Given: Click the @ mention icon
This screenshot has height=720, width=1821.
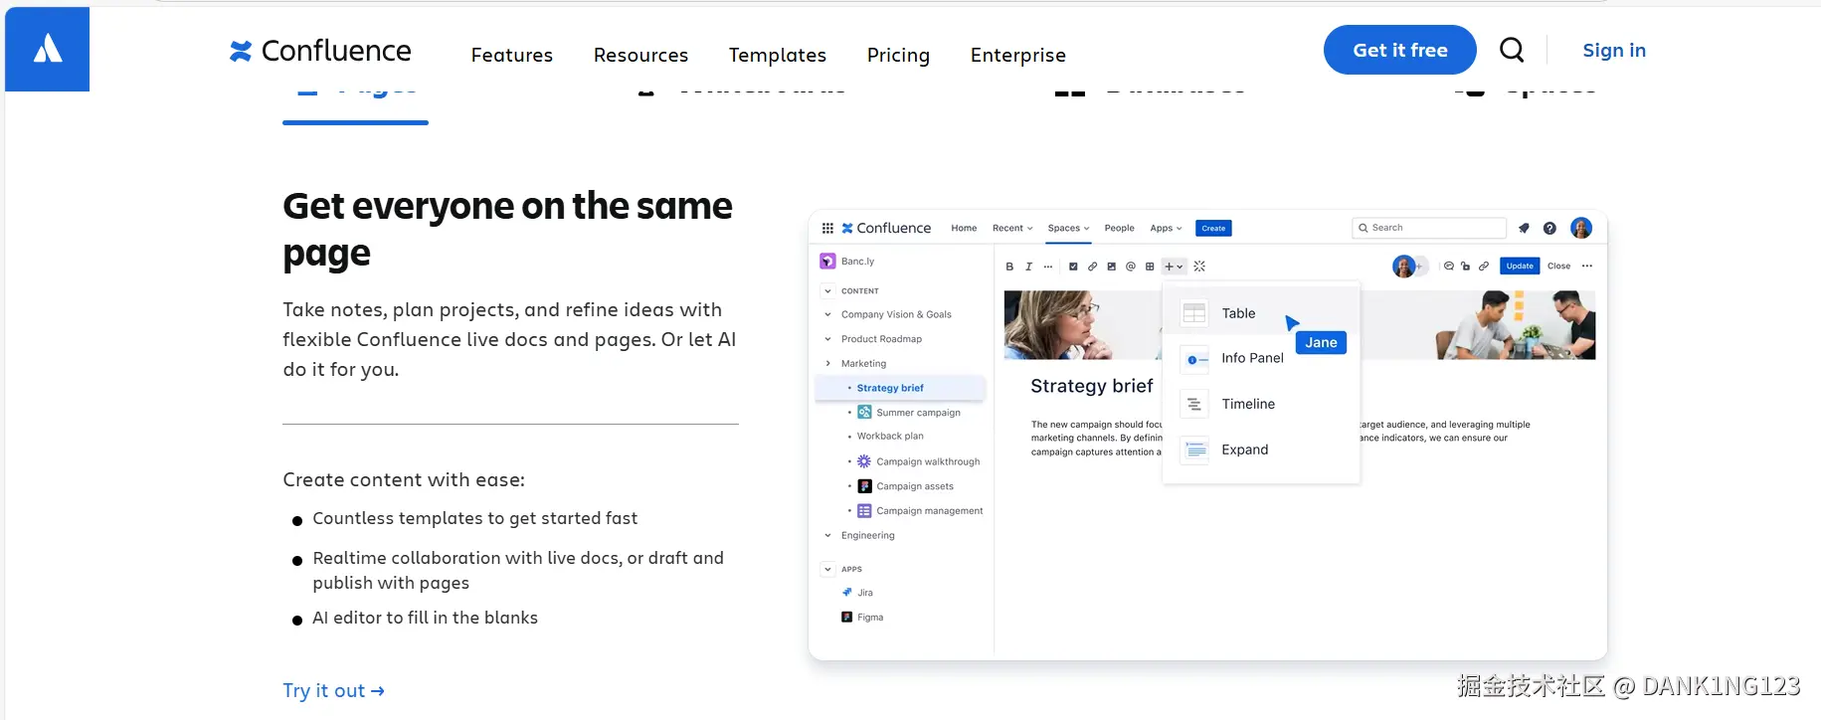Looking at the screenshot, I should pyautogui.click(x=1131, y=267).
